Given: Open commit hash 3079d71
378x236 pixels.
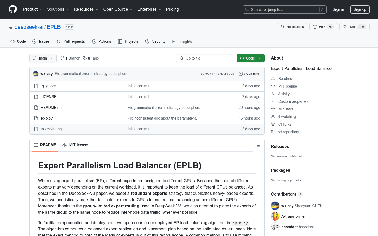Looking at the screenshot, I should click(207, 74).
